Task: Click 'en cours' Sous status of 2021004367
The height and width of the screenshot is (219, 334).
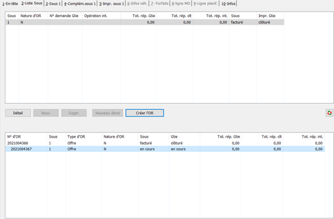Action: point(147,149)
